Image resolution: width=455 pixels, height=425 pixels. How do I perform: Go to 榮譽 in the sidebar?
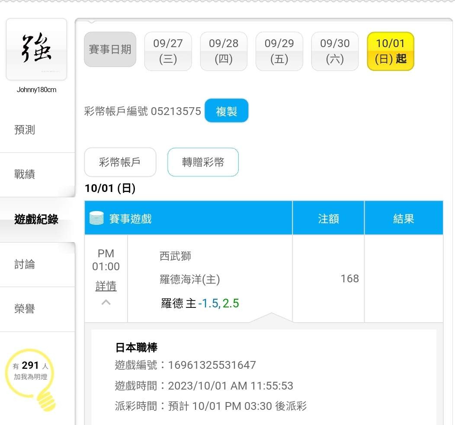pos(25,309)
